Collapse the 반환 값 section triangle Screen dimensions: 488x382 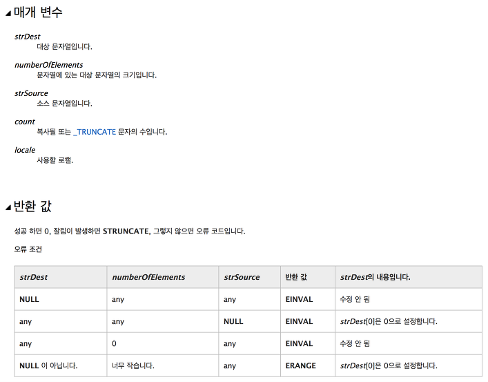[8, 207]
